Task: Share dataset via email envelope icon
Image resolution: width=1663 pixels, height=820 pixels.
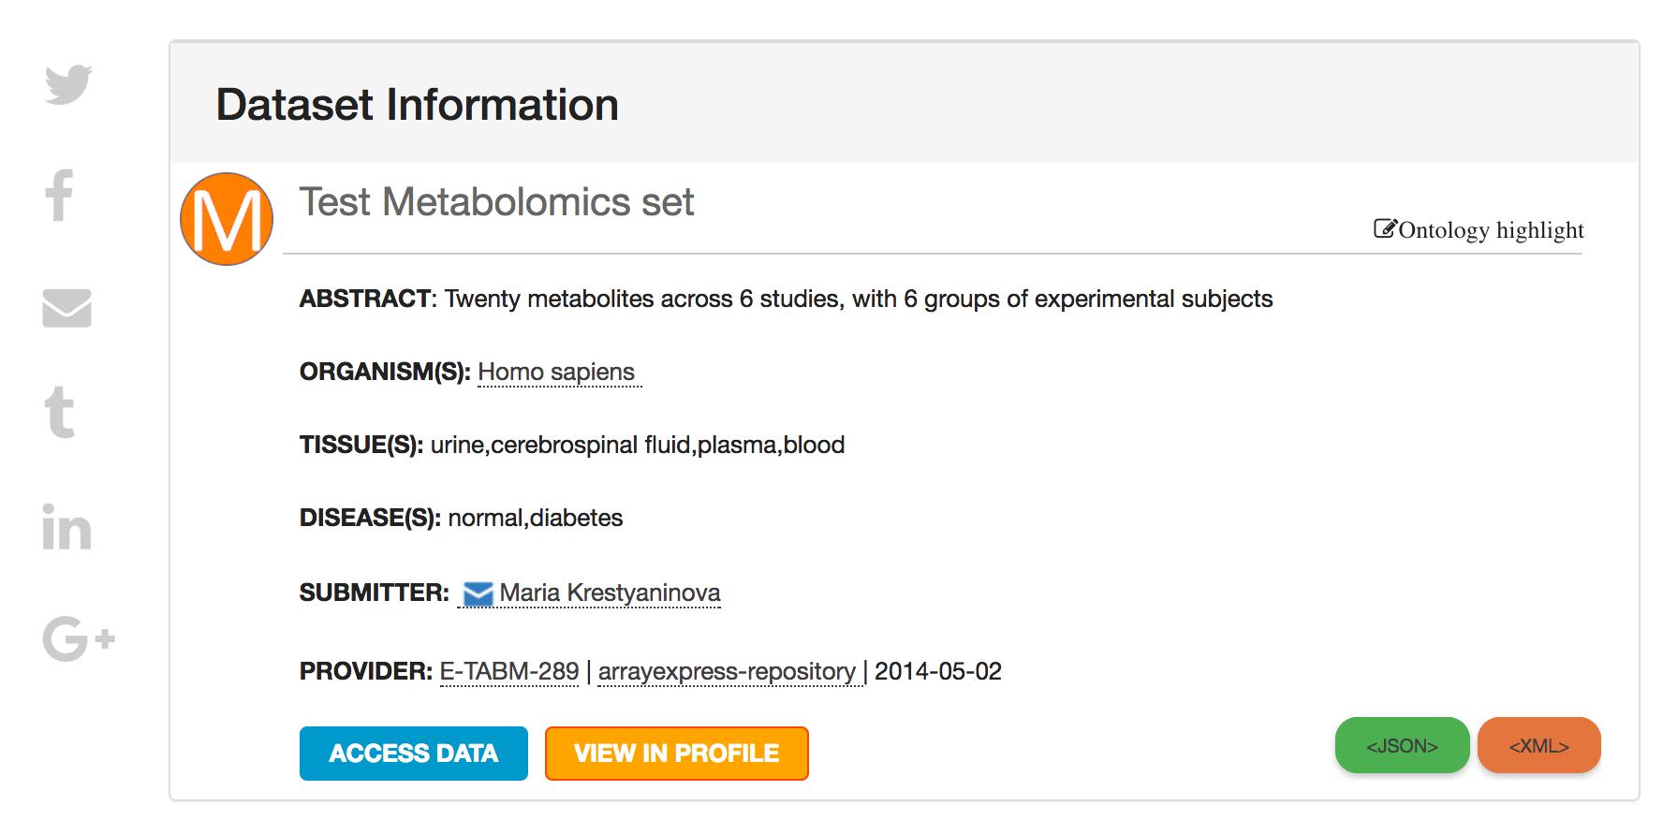Action: (x=66, y=308)
